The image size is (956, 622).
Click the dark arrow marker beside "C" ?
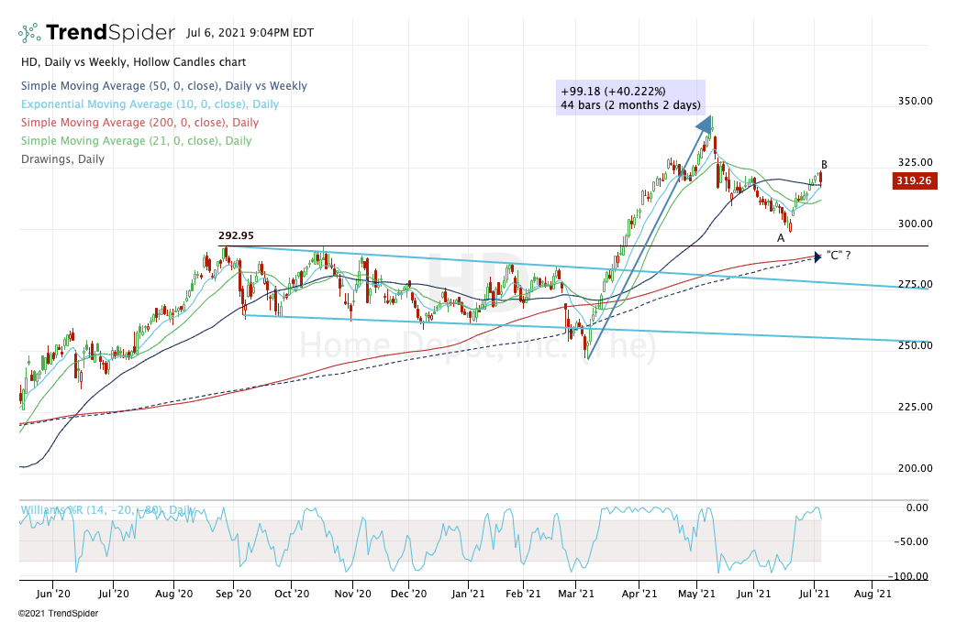(x=816, y=256)
